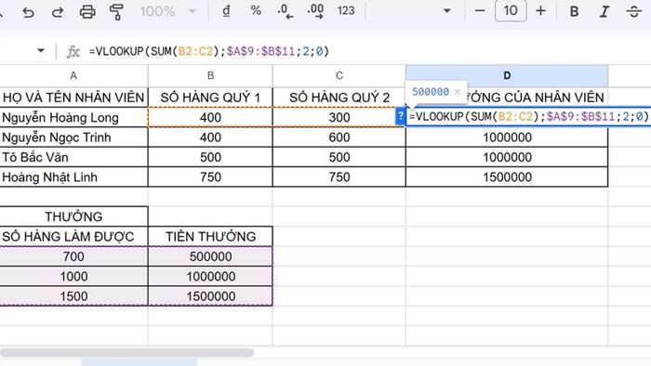The width and height of the screenshot is (651, 366).
Task: Select lookup table cell 1000
Action: pyautogui.click(x=73, y=276)
